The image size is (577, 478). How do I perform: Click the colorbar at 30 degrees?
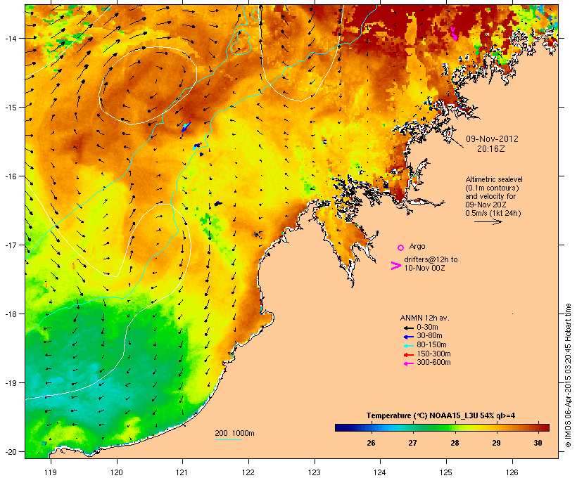point(538,427)
